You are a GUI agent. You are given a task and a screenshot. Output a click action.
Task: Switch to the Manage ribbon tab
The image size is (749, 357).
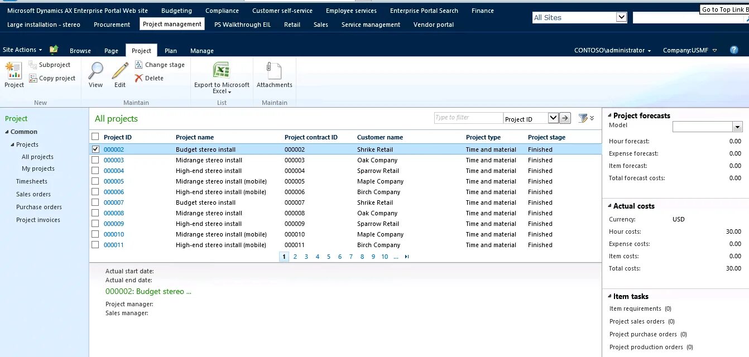202,51
